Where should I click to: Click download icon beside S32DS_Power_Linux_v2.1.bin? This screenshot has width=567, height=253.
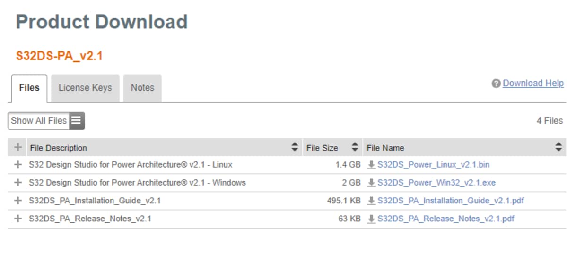pyautogui.click(x=371, y=165)
